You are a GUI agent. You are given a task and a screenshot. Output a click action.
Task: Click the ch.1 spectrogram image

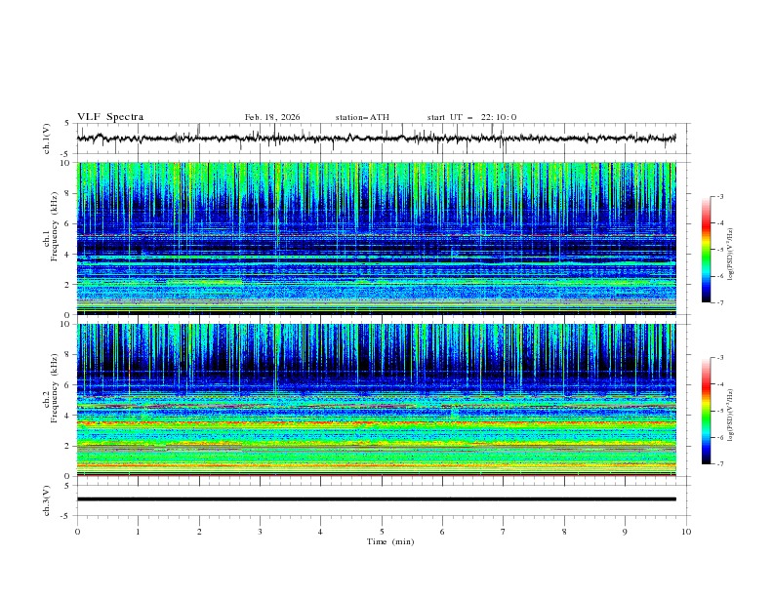tap(376, 238)
